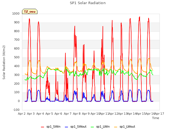Click the blue SWout peak on Apr 14
176x132 pixels.
pyautogui.click(x=130, y=90)
